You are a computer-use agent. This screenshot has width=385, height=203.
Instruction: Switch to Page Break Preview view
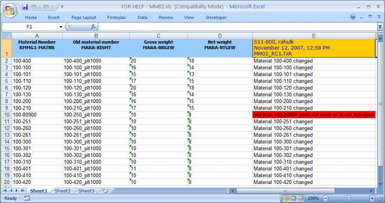tap(301, 198)
